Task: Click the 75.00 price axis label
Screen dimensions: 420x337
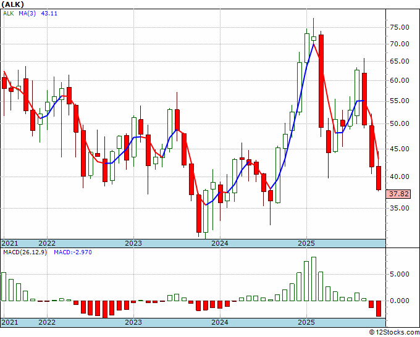Action: pyautogui.click(x=400, y=27)
